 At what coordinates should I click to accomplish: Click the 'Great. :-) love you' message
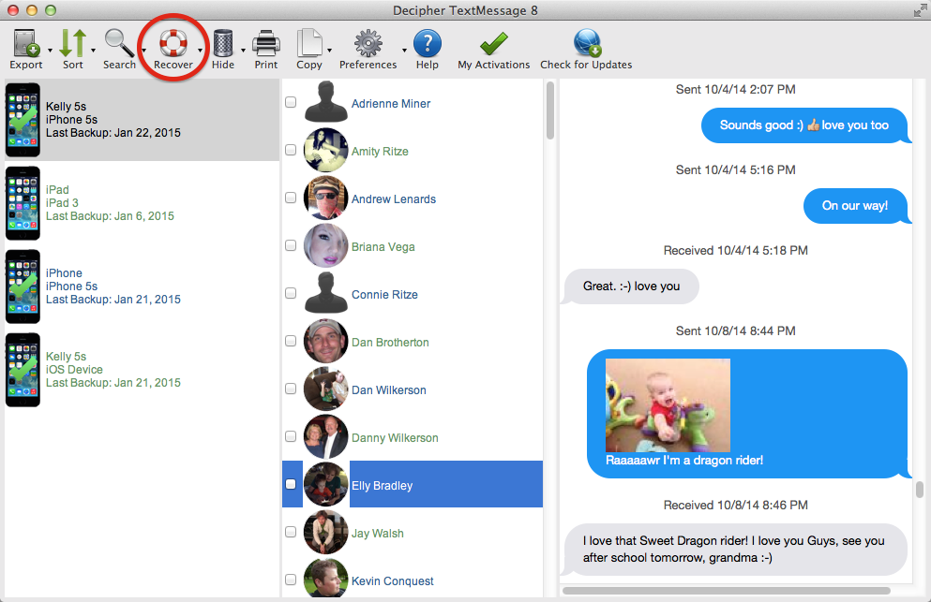pyautogui.click(x=631, y=286)
